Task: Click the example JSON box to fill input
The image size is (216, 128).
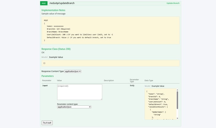Action: click(160, 104)
